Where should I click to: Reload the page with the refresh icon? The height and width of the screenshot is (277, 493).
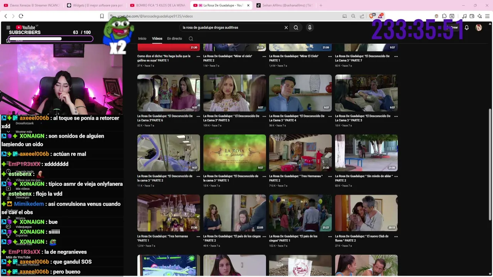click(x=21, y=16)
